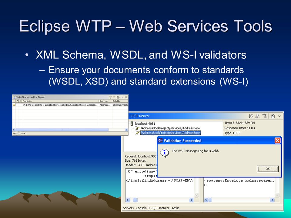This screenshot has width=291, height=218.
Task: Click 'The WS-I Message Log file is valid.' text
Action: point(195,151)
